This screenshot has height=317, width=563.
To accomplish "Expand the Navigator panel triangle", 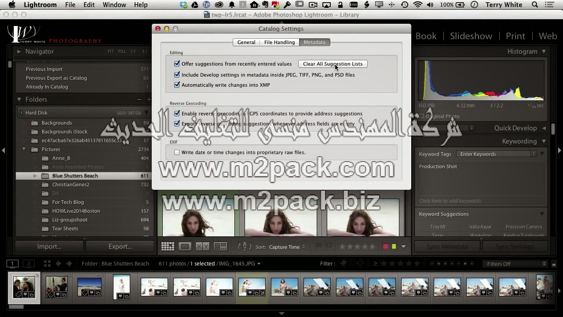I will [x=19, y=52].
